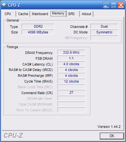
Task: Click the Cycle Time (tRAS) label
Action: coord(38,82)
